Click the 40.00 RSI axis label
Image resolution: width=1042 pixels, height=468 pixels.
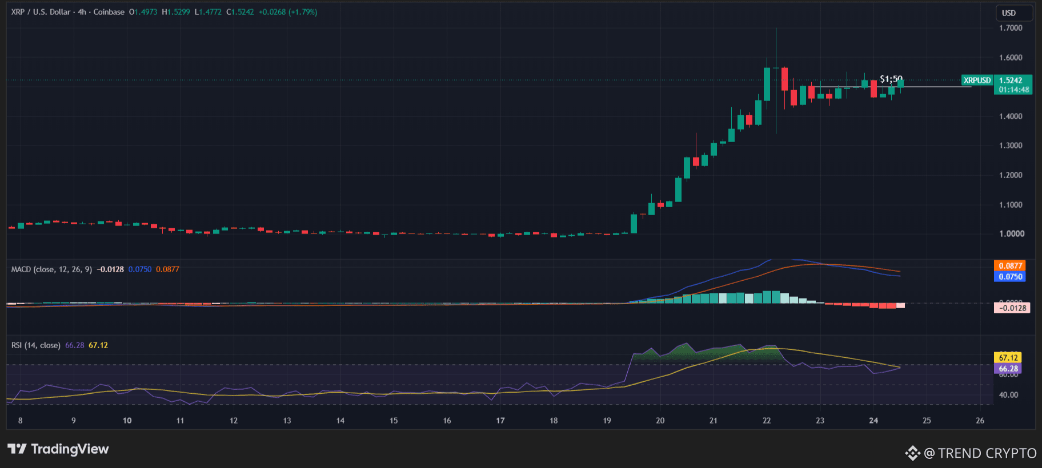point(1008,395)
